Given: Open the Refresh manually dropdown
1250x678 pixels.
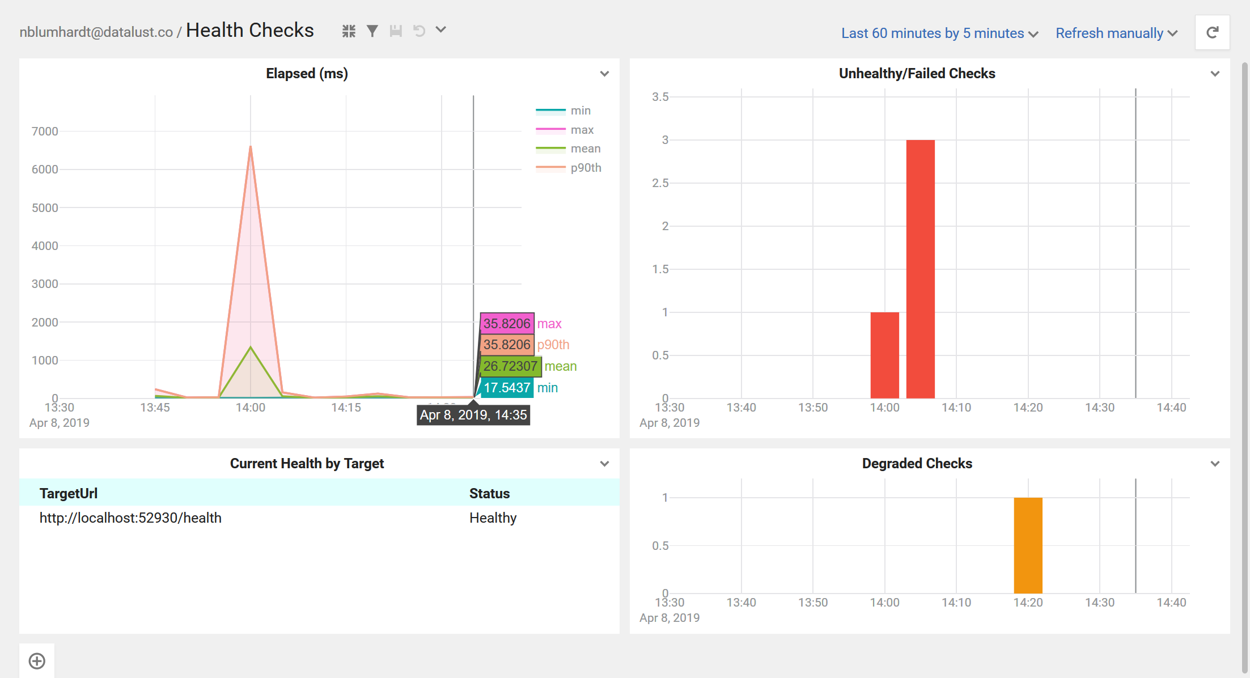Looking at the screenshot, I should 1118,32.
